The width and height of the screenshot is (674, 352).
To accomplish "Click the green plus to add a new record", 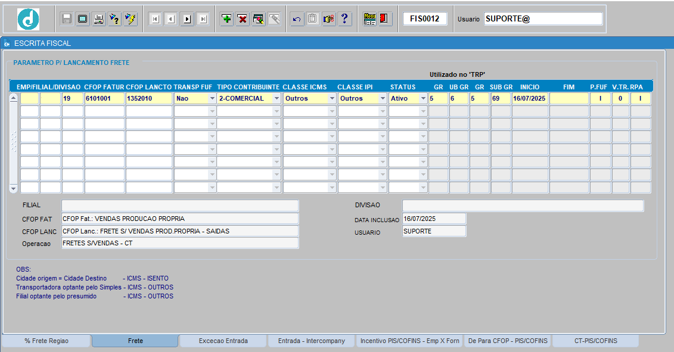I will click(x=226, y=18).
